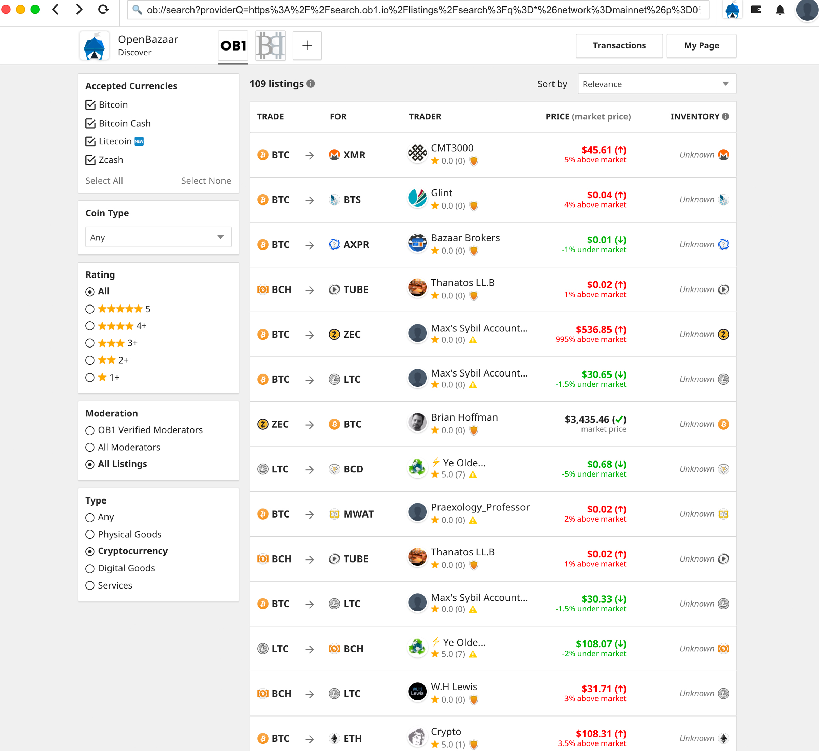Screen dimensions: 819x751
Task: Open the Transactions page
Action: 619,45
